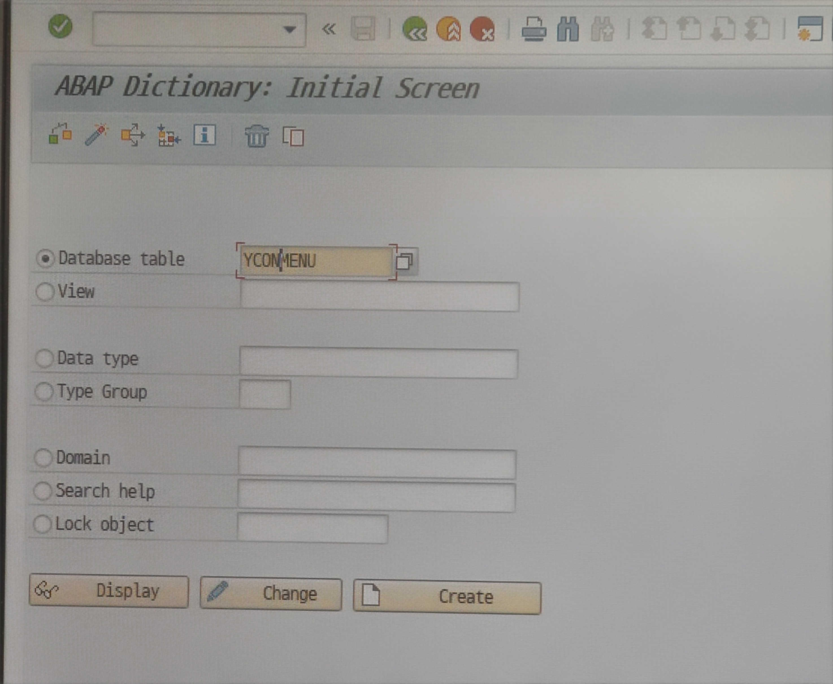Viewport: 833px width, 684px height.
Task: Select the Search help radio button
Action: click(43, 491)
